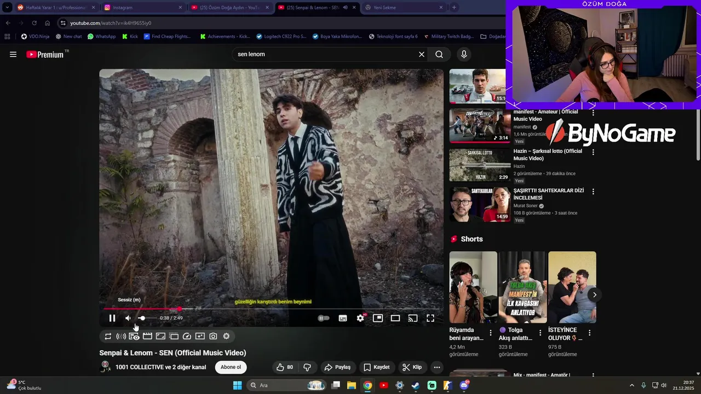
Task: Open options for Hazin Şarkısal lotto video
Action: (593, 152)
